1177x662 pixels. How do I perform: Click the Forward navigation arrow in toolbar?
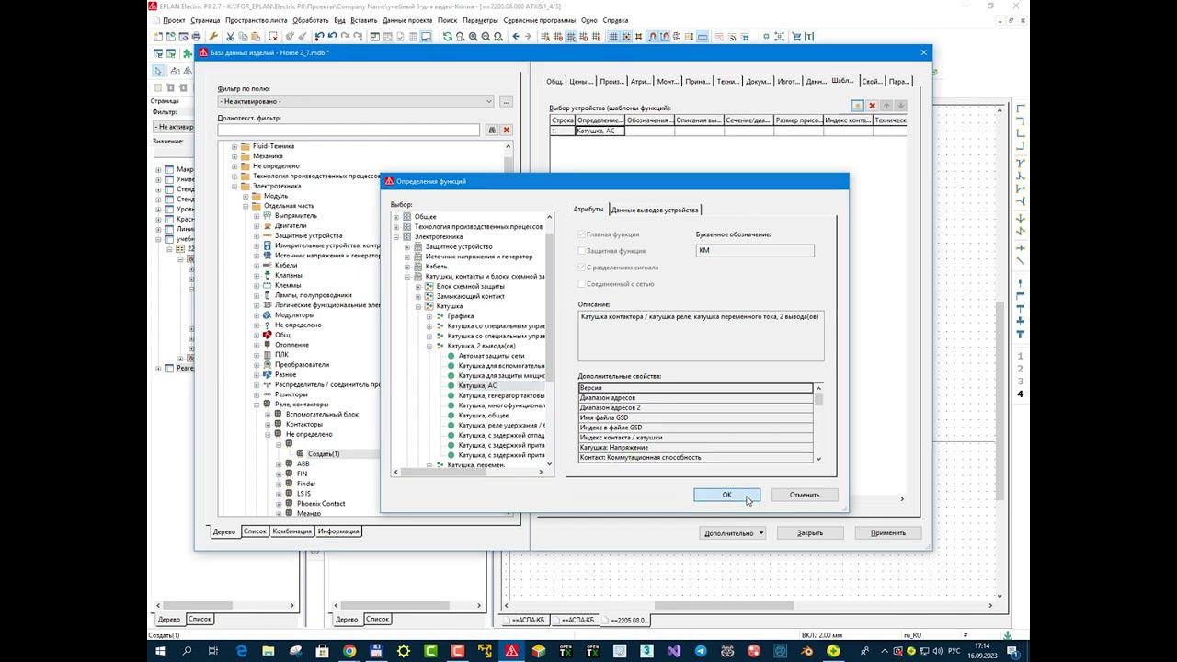point(528,37)
